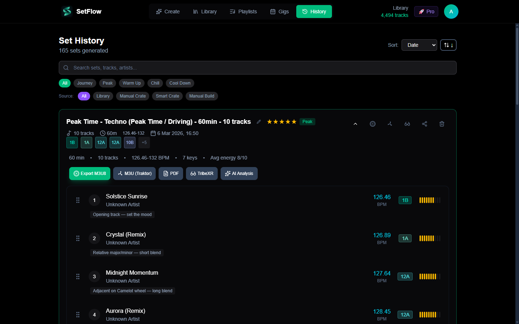Screen dimensions: 519x324
Task: Filter sets by Cool Down
Action: coord(180,83)
